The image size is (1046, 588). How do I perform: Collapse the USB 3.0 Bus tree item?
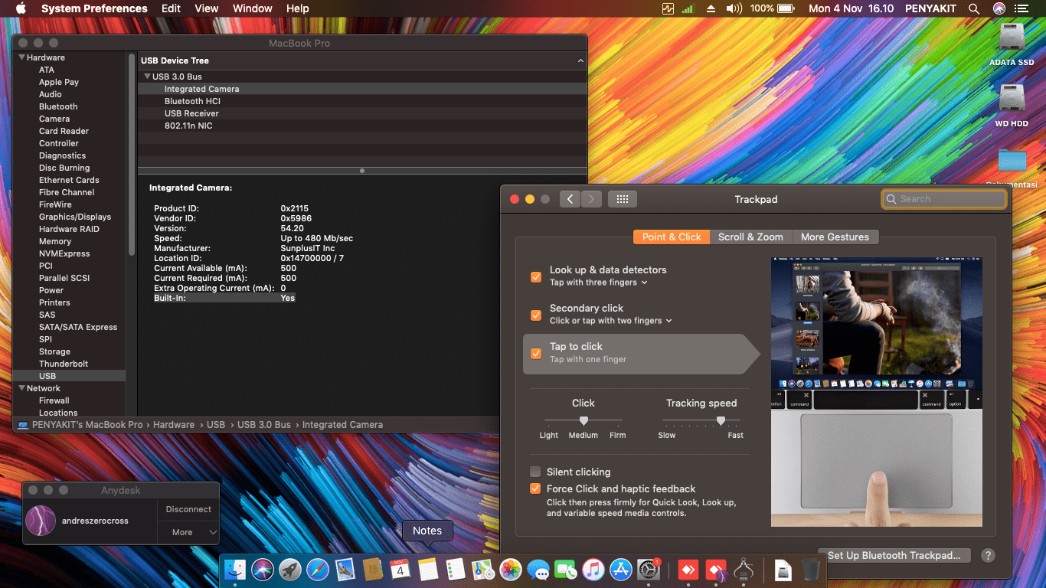click(147, 76)
